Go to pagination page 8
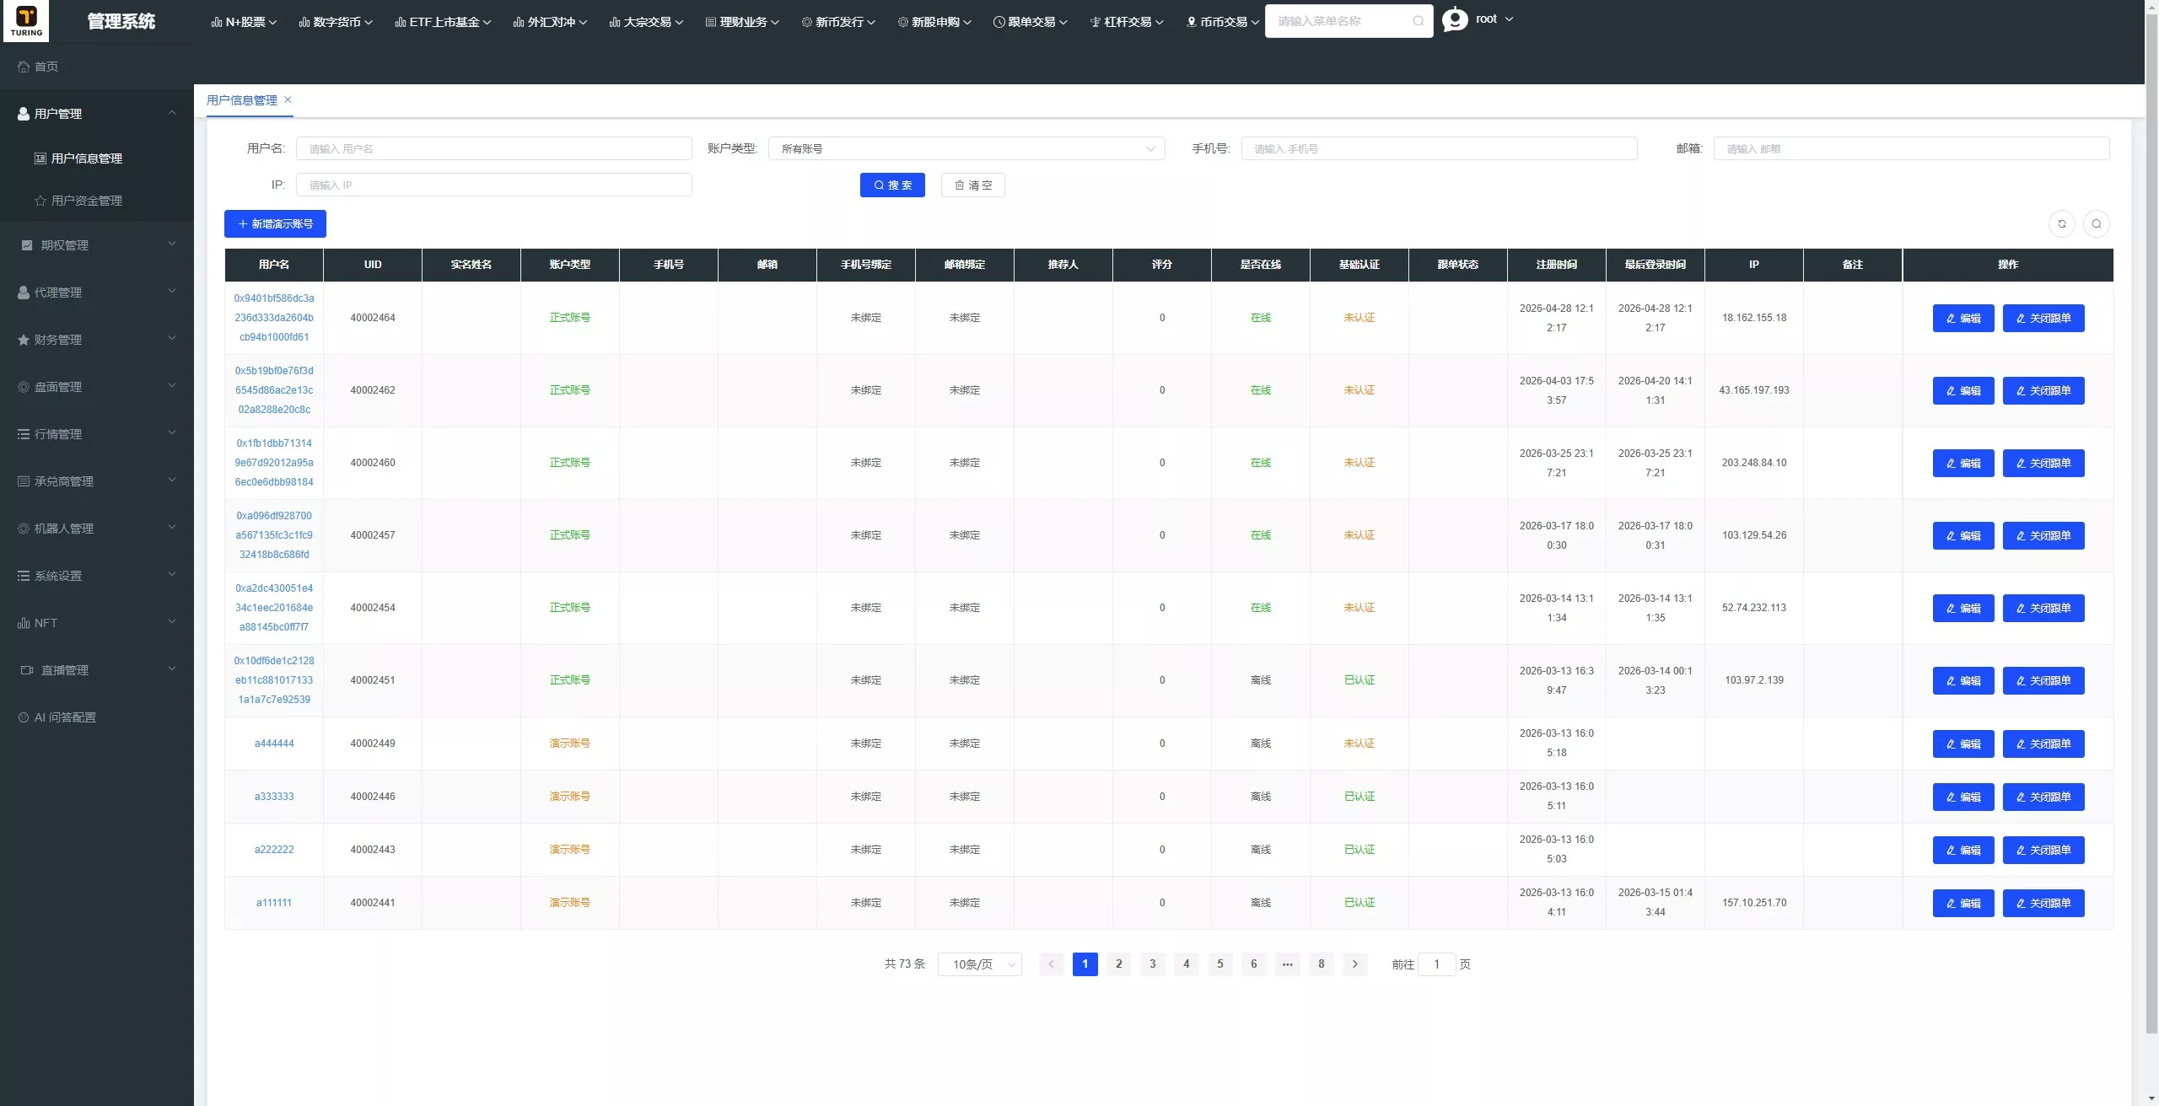 pos(1322,964)
